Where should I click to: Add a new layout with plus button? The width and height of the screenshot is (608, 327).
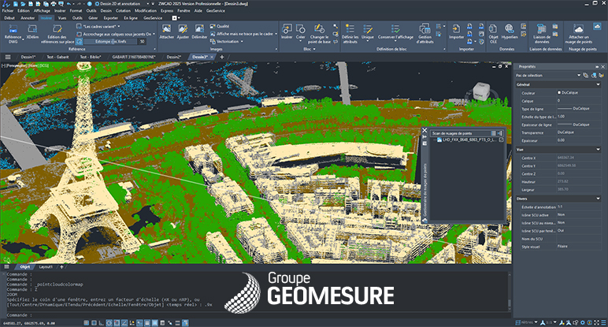pyautogui.click(x=61, y=267)
